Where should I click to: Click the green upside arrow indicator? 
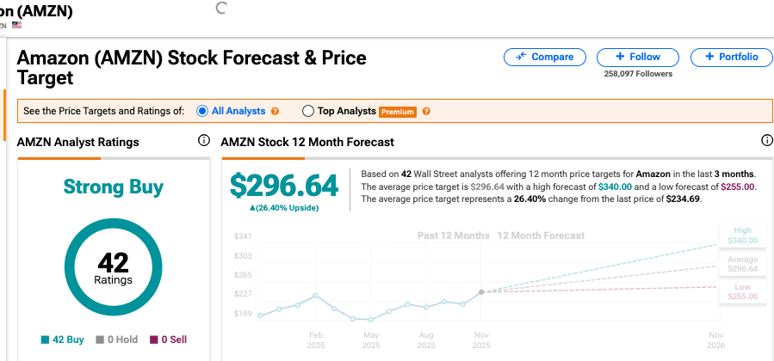click(x=252, y=208)
